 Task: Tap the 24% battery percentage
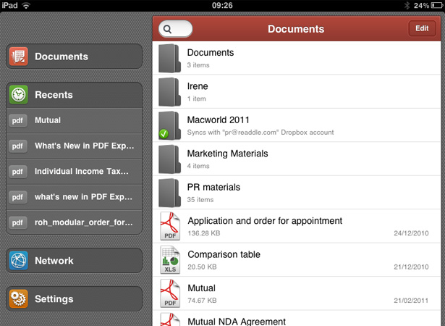421,5
